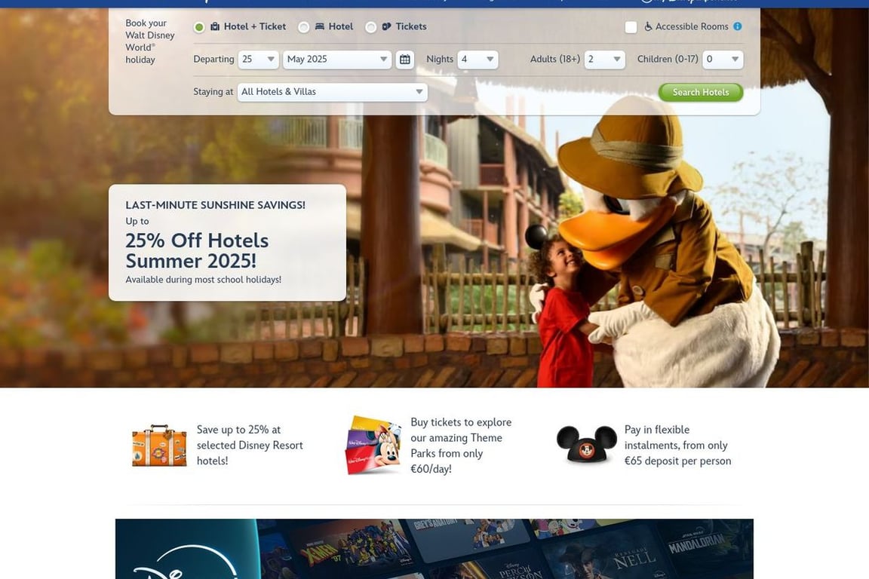Open the departing day dropdown showing 25
The width and height of the screenshot is (869, 579).
(x=258, y=60)
